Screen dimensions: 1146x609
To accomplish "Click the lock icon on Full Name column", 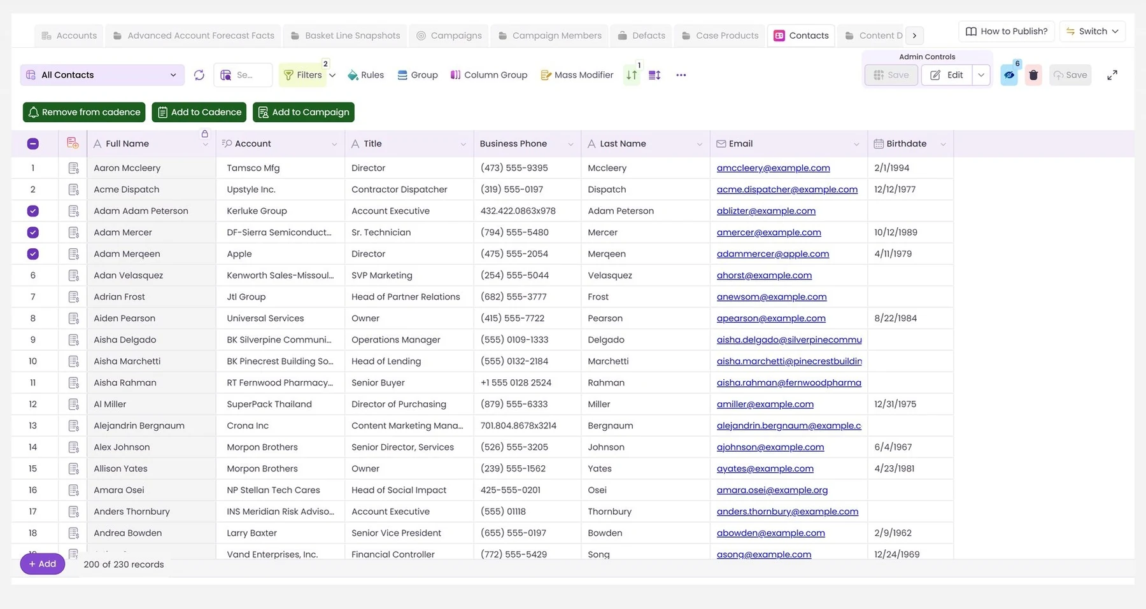I will pos(205,134).
